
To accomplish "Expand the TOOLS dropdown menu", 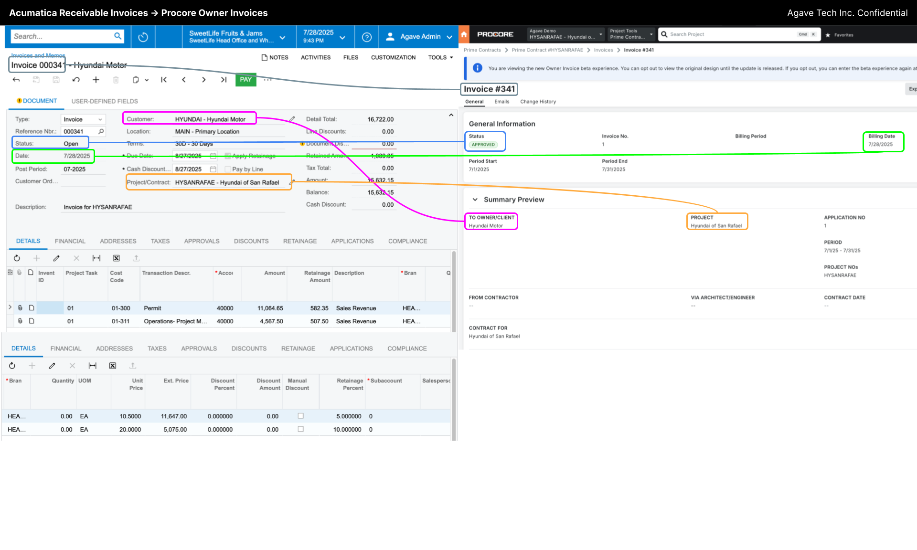I will click(x=440, y=57).
